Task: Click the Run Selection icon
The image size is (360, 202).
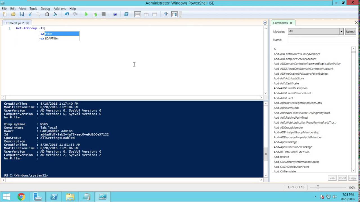Action: click(x=95, y=14)
